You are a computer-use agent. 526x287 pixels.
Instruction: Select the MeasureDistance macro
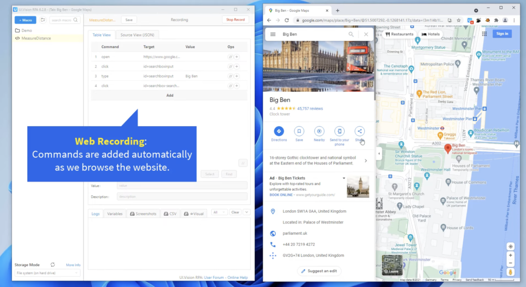point(36,38)
